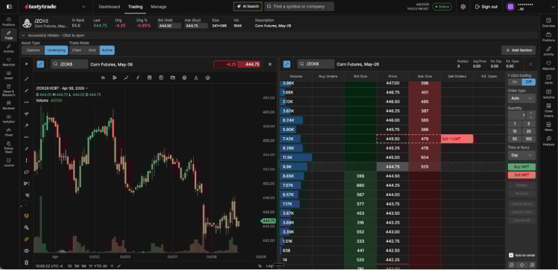This screenshot has width=558, height=270.
Task: Open Positions in the left sidebar
Action: [8, 21]
